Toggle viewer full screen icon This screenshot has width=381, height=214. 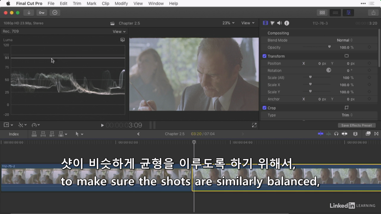(x=254, y=125)
